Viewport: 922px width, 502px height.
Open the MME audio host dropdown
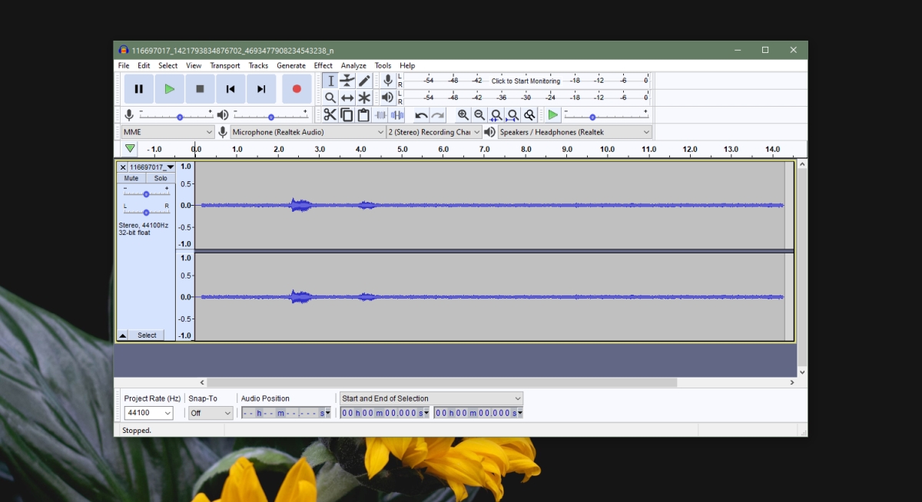pyautogui.click(x=167, y=132)
